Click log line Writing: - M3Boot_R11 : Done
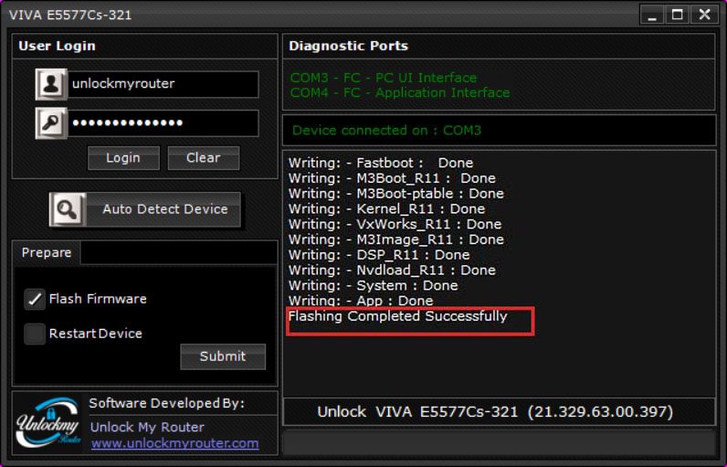The image size is (727, 467). tap(392, 178)
